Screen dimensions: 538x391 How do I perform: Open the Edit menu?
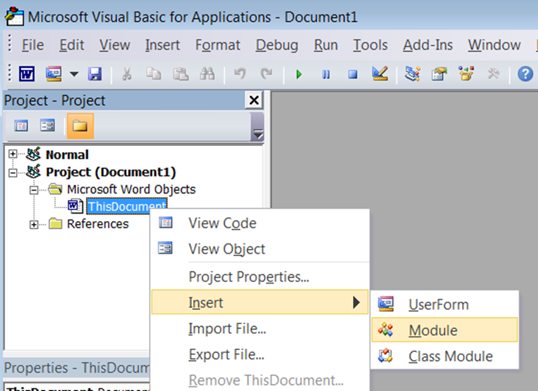(72, 45)
